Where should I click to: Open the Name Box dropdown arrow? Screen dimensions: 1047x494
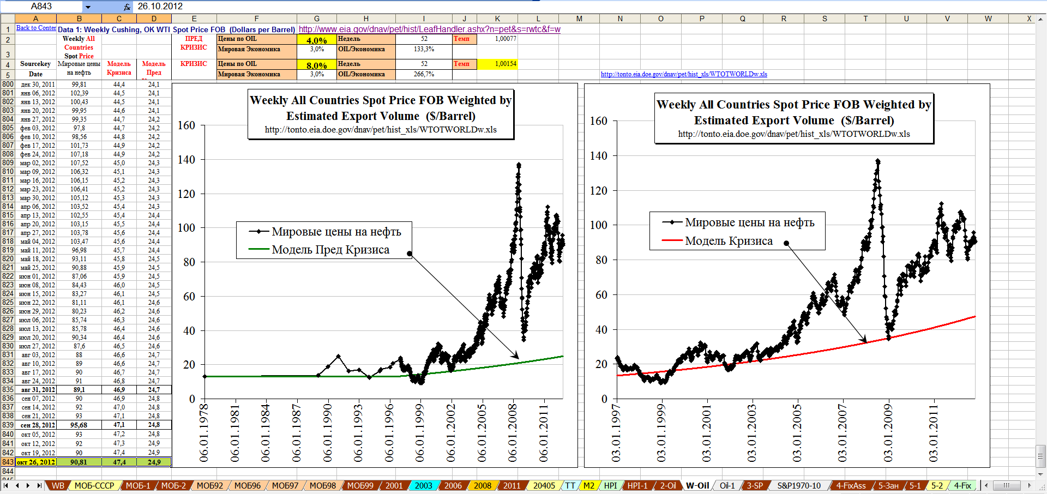(88, 7)
